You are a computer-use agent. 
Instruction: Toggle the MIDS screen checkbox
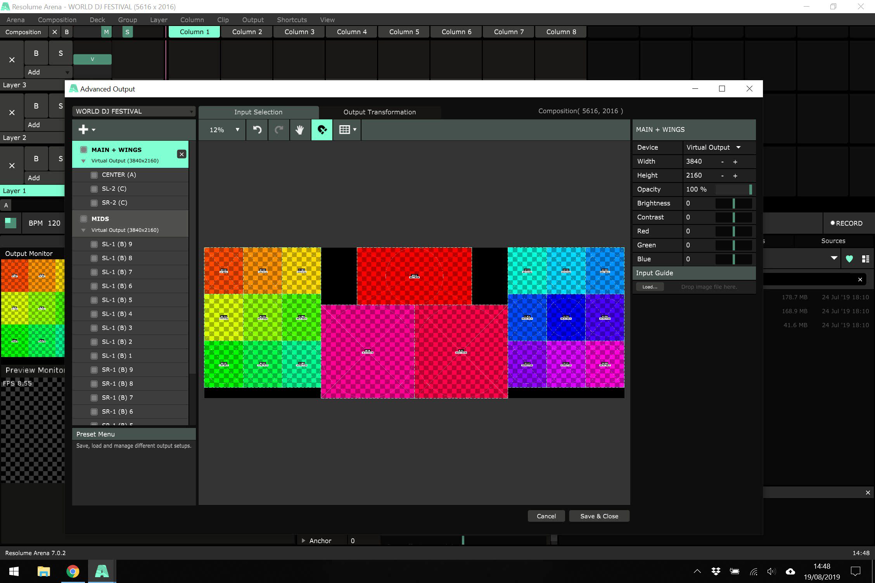pyautogui.click(x=83, y=219)
